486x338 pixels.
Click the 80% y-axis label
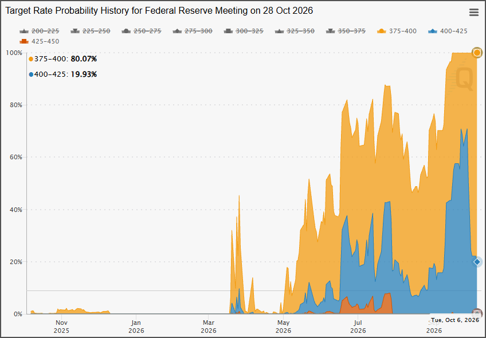[16, 105]
